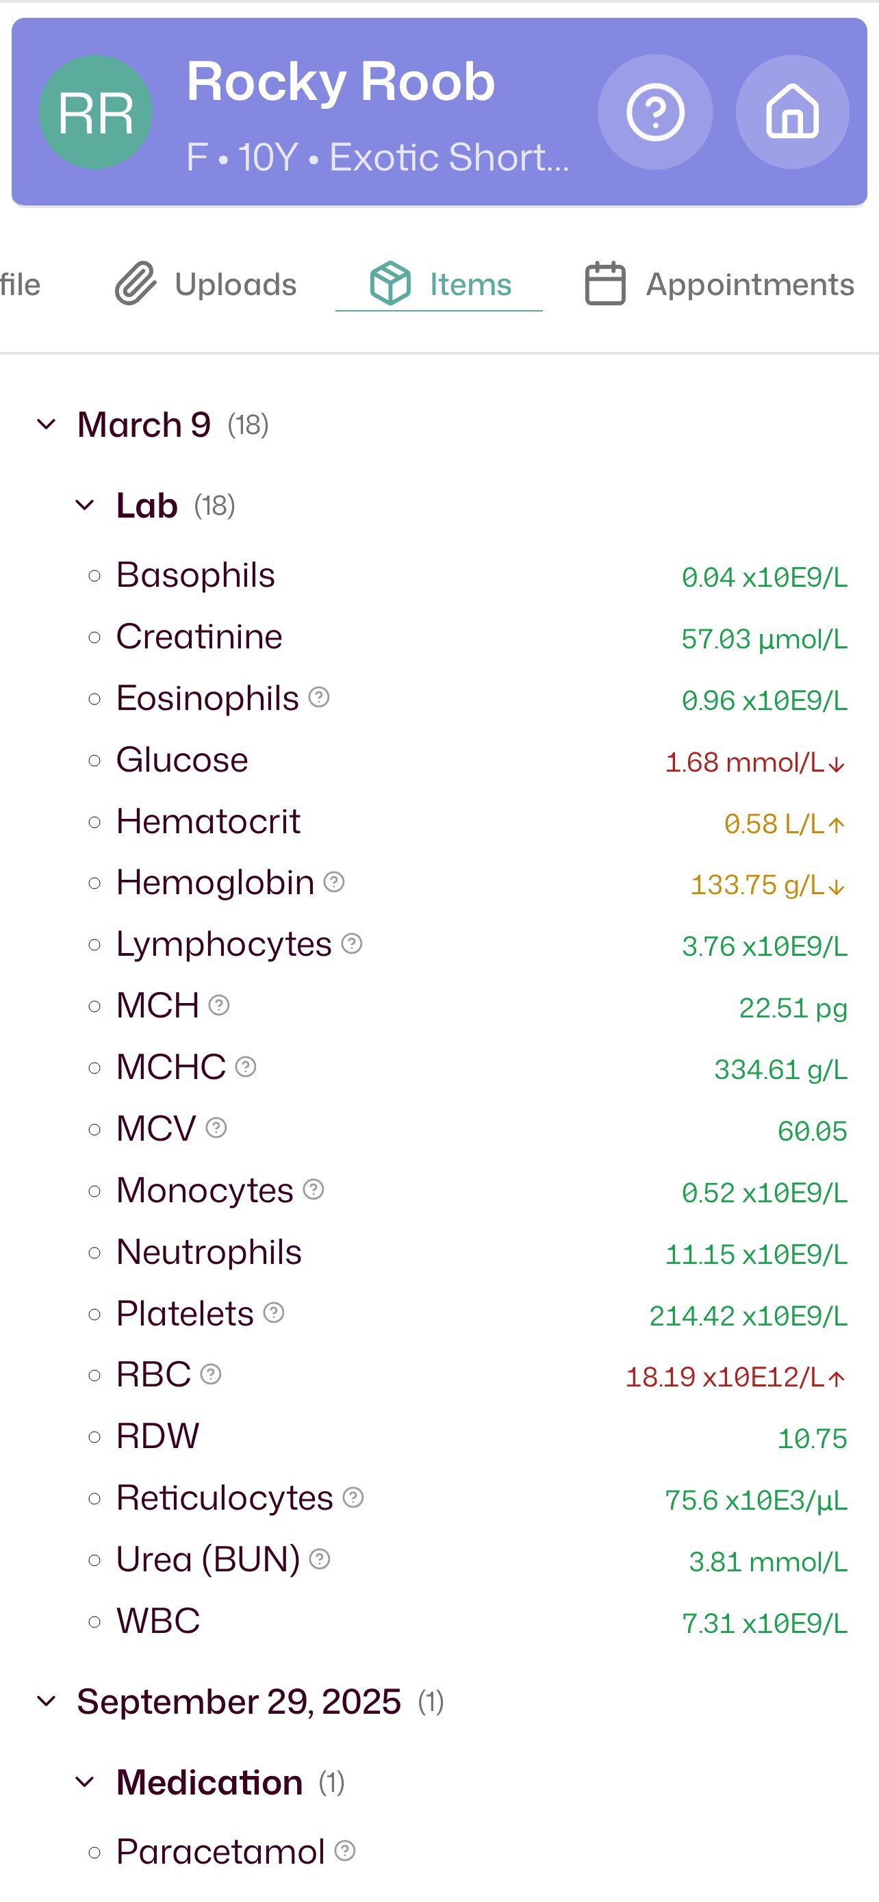Viewport: 879px width, 1902px height.
Task: Collapse the September 29, 2025 group
Action: point(47,1702)
